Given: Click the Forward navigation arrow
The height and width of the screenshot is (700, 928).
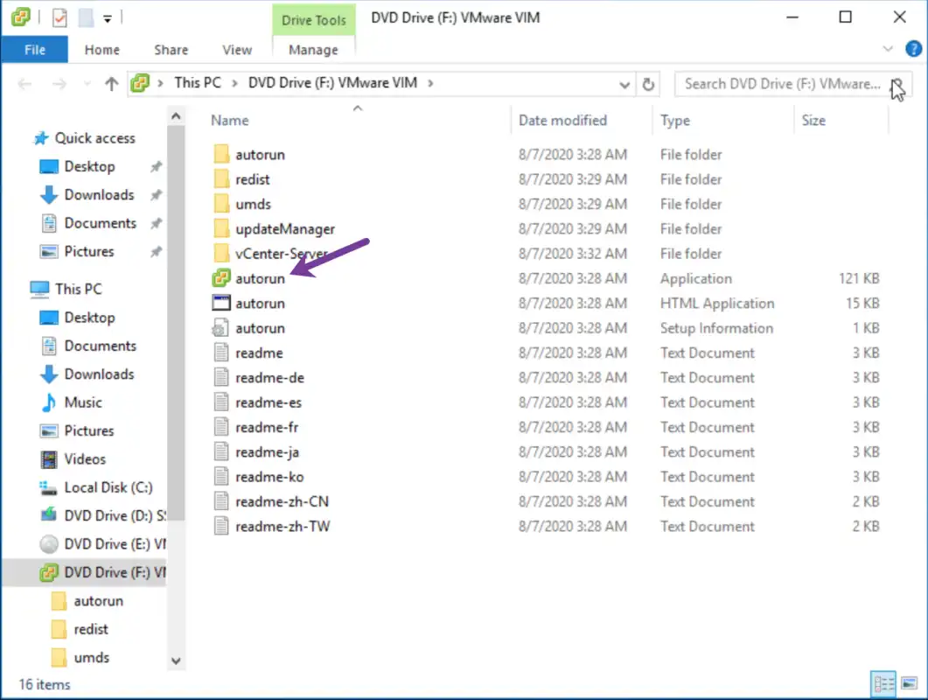Looking at the screenshot, I should 59,83.
